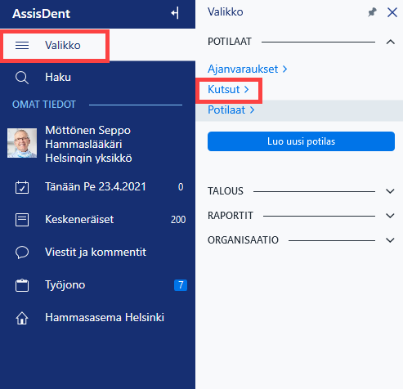Image resolution: width=403 pixels, height=389 pixels.
Task: Collapse the AssisDent sidebar with arrow icon
Action: (x=175, y=13)
